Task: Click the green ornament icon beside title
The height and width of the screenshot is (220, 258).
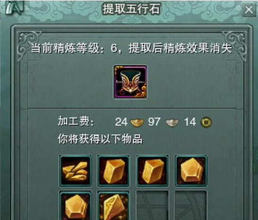Action: (15, 7)
